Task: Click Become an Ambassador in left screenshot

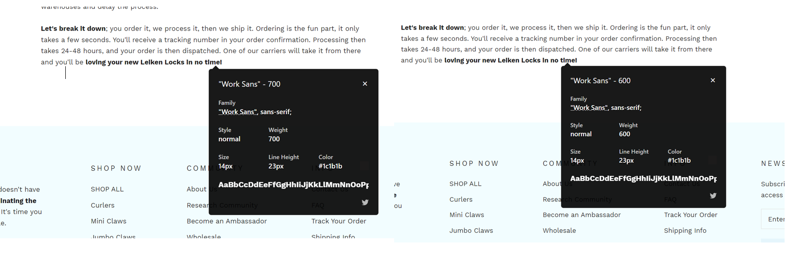Action: (x=226, y=221)
